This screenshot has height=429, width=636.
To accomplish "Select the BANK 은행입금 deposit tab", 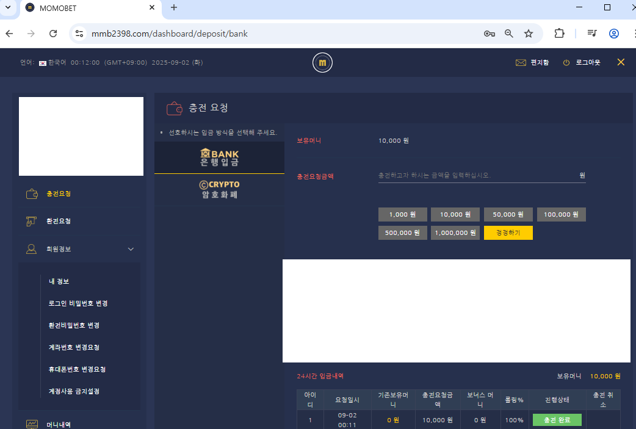I will tap(219, 157).
